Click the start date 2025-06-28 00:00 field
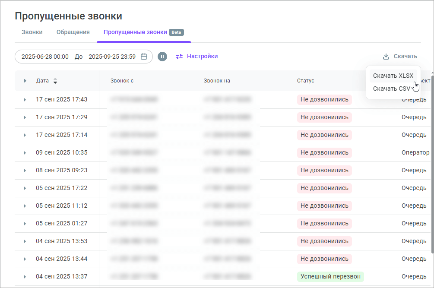The width and height of the screenshot is (434, 288). tap(45, 57)
